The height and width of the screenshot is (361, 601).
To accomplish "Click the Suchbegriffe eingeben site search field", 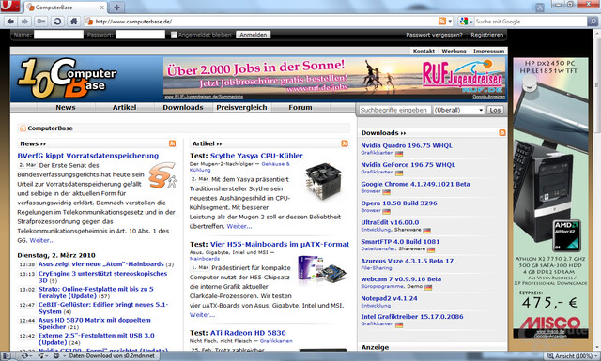I will coord(394,110).
